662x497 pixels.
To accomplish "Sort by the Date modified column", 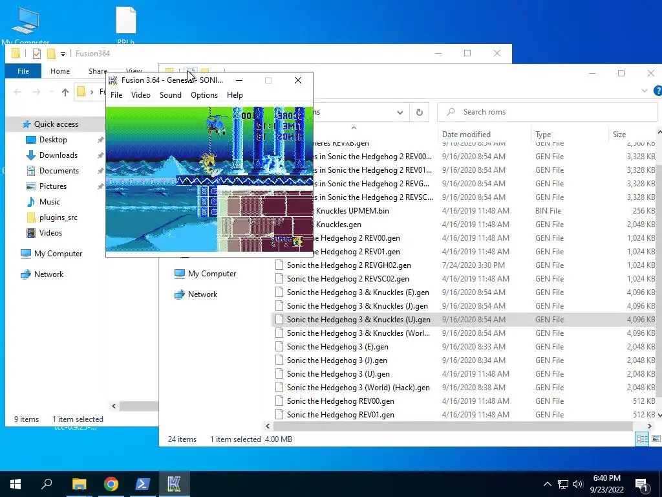I will (466, 135).
